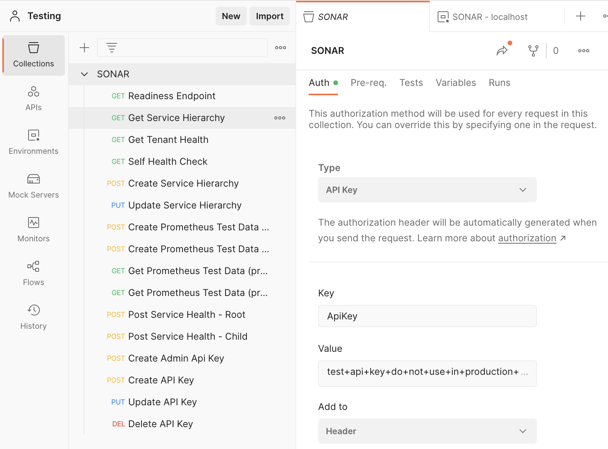
Task: Open more options for Get Service Hierarchy
Action: pyautogui.click(x=280, y=118)
